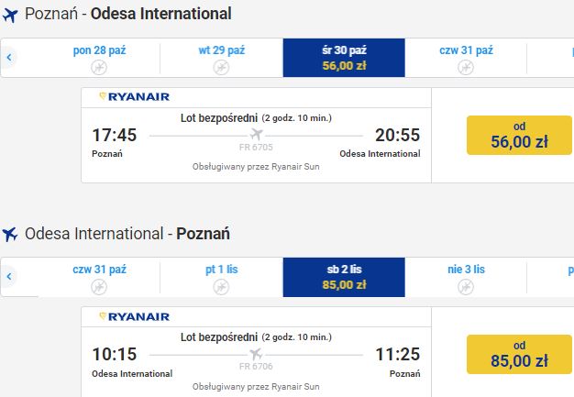Click the no-flight icon under pon 28 paź

click(x=99, y=67)
